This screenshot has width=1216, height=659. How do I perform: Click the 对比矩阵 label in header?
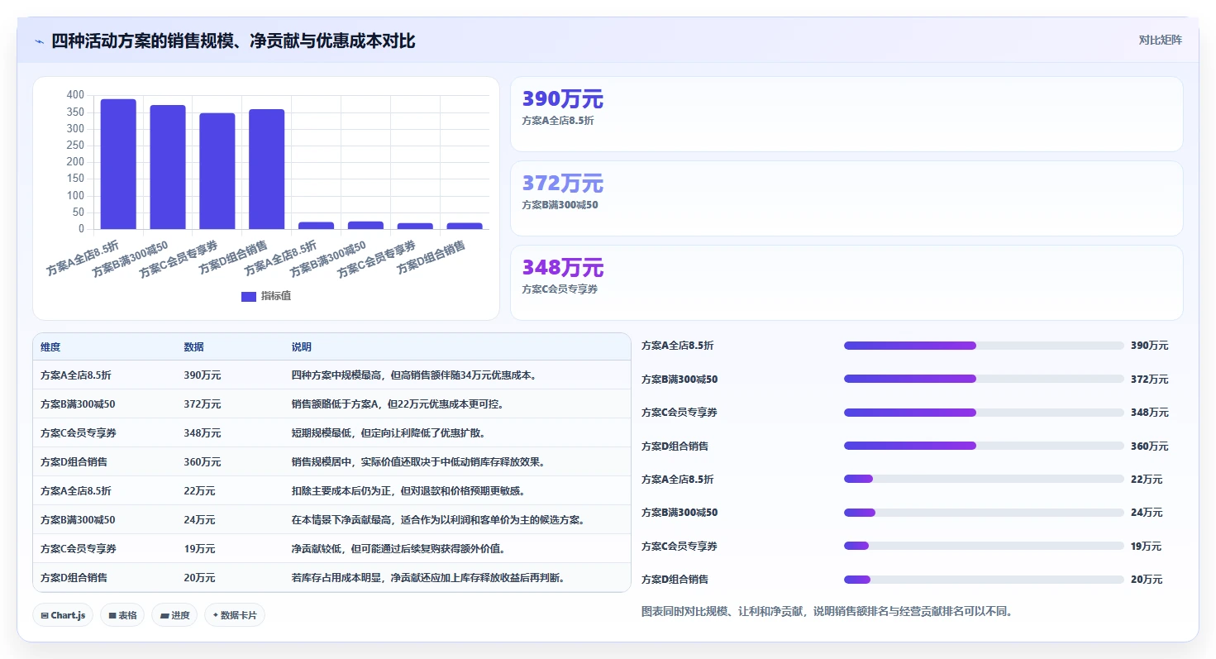tap(1161, 40)
